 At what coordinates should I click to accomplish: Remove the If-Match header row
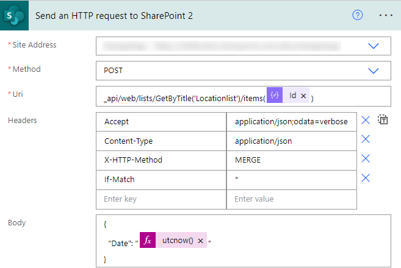click(x=366, y=178)
